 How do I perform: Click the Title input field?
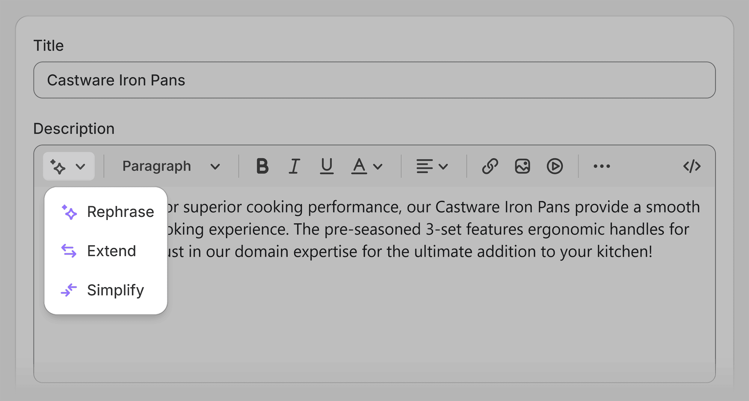click(x=374, y=80)
